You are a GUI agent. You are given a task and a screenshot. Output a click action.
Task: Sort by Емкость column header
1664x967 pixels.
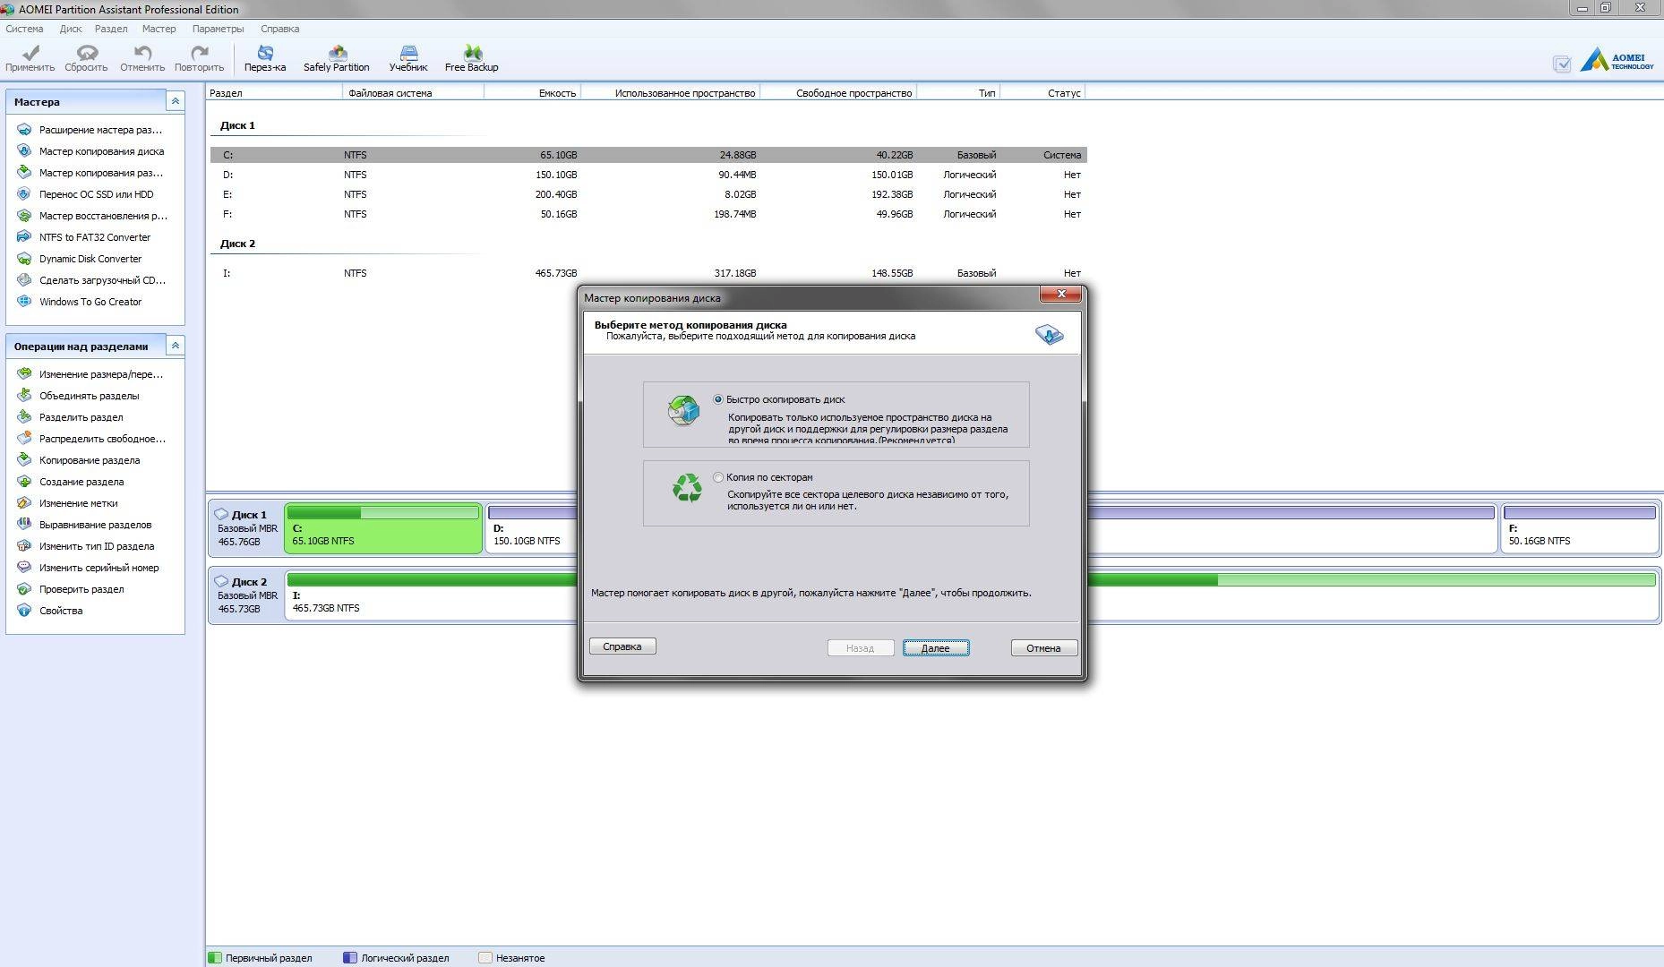533,93
